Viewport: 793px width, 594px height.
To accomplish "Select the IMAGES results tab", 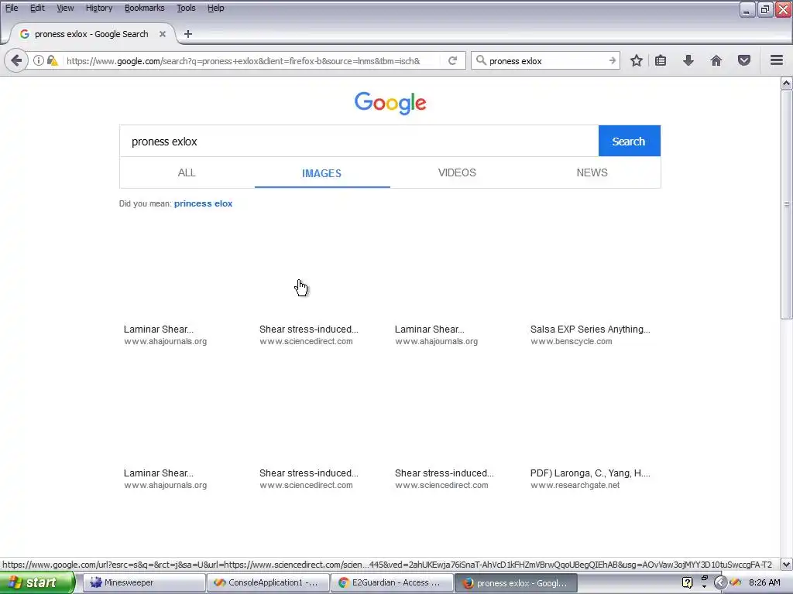I will [321, 173].
